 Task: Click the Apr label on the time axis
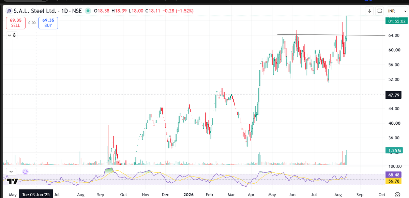coord(252,195)
